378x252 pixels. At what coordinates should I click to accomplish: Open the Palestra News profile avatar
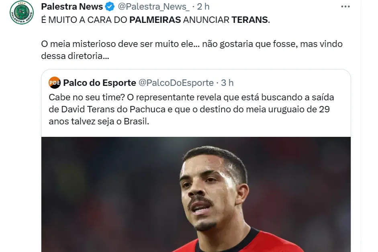[21, 12]
